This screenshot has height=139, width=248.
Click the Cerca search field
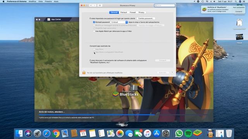click(165, 5)
